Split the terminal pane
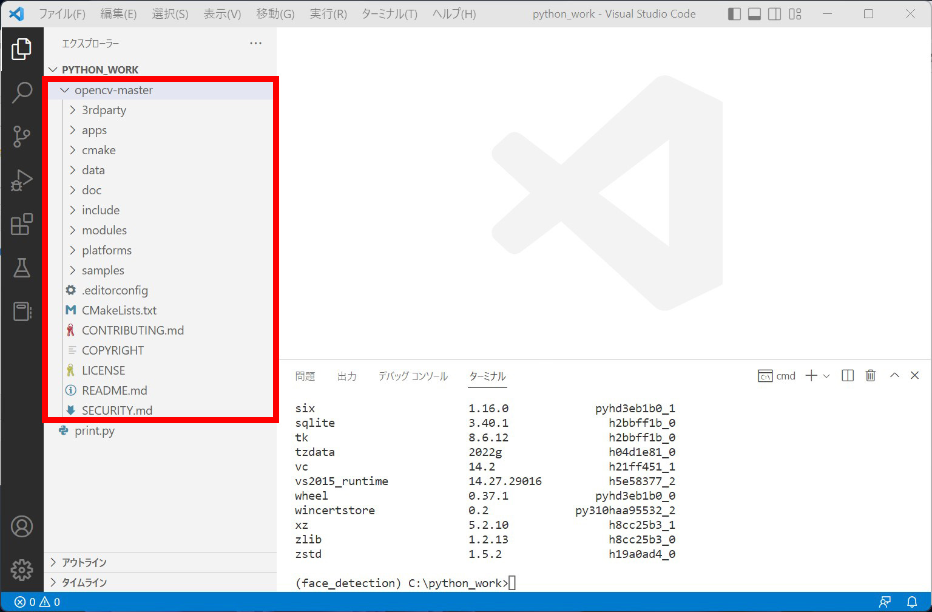This screenshot has height=612, width=932. 847,375
